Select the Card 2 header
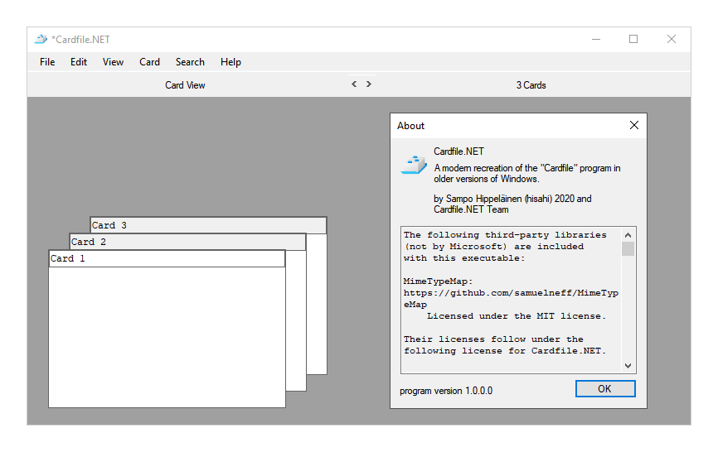This screenshot has height=452, width=718. pyautogui.click(x=187, y=242)
